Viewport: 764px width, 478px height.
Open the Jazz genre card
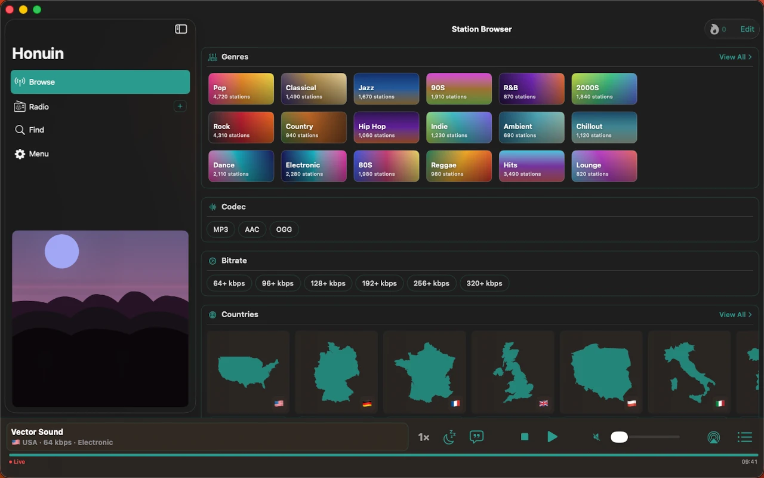tap(386, 88)
